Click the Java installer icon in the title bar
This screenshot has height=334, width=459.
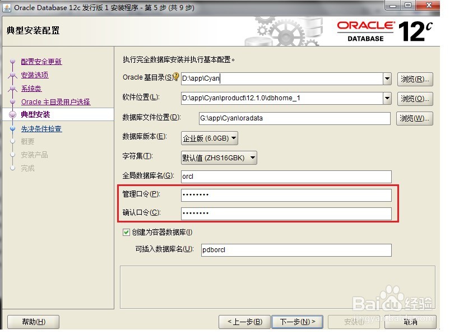7,7
